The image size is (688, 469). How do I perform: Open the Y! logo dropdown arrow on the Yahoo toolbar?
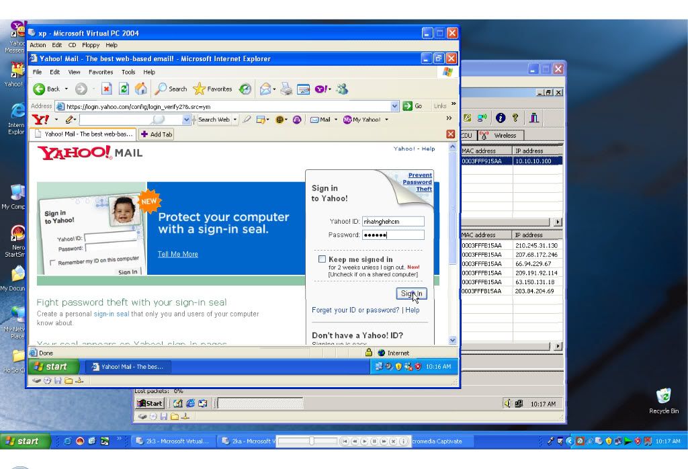[x=56, y=120]
